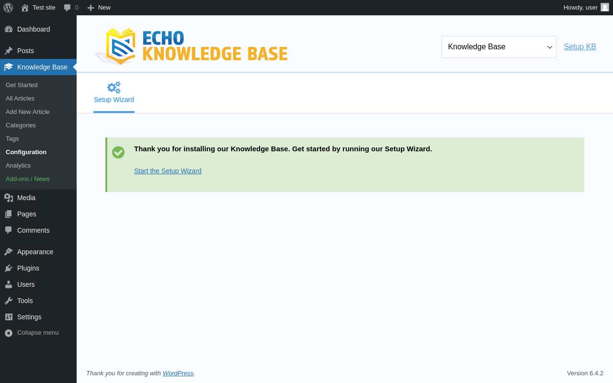Click the Appearance paintbrush icon
Screen dimensions: 613x383
pos(9,252)
